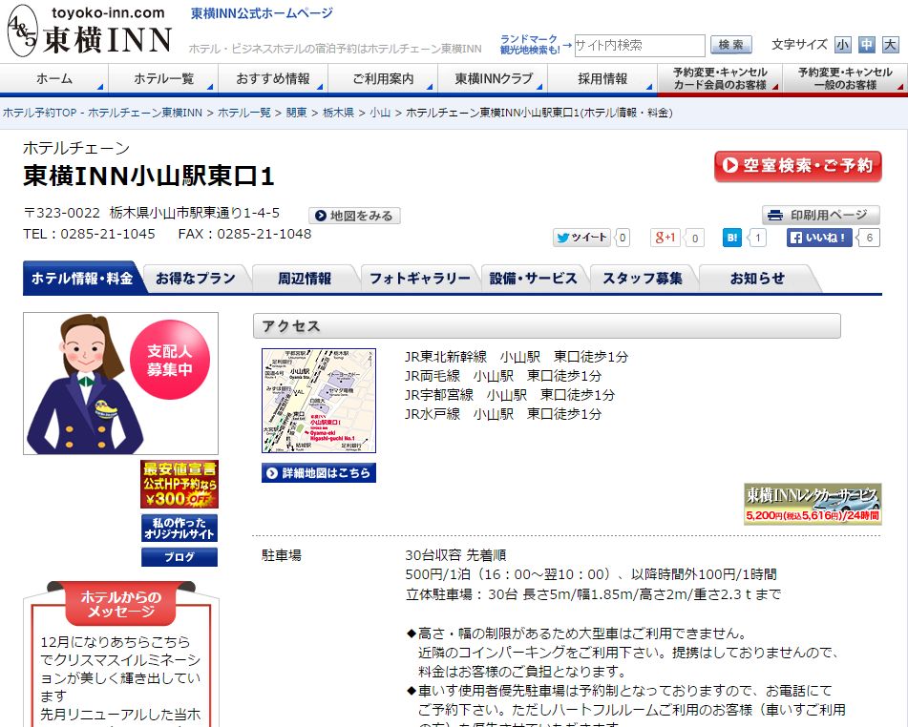Image resolution: width=908 pixels, height=727 pixels.
Task: Open the 採用情報 menu
Action: 602,79
